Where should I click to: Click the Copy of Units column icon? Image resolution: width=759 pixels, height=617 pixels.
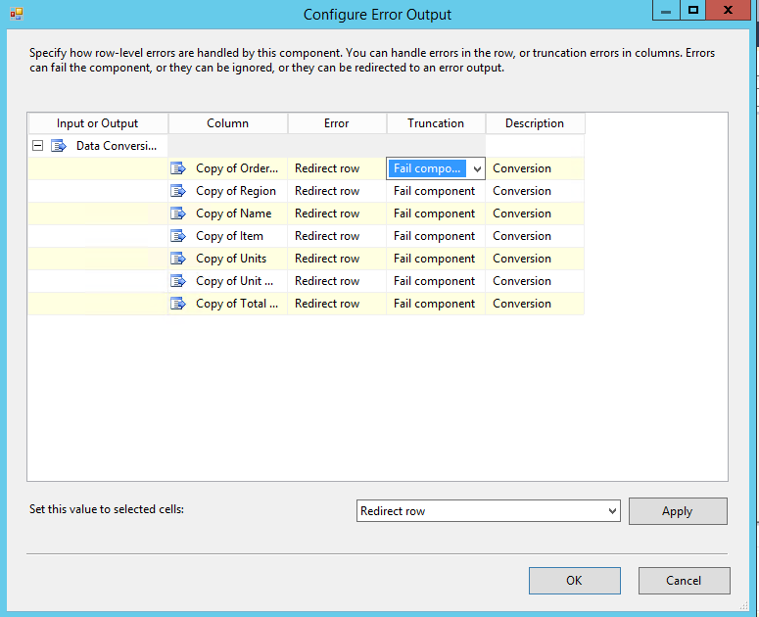(178, 259)
